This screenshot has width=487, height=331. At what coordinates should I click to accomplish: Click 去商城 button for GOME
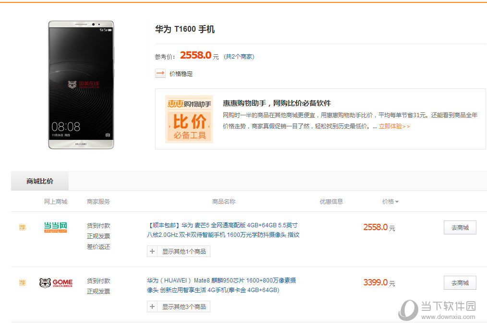coord(460,283)
